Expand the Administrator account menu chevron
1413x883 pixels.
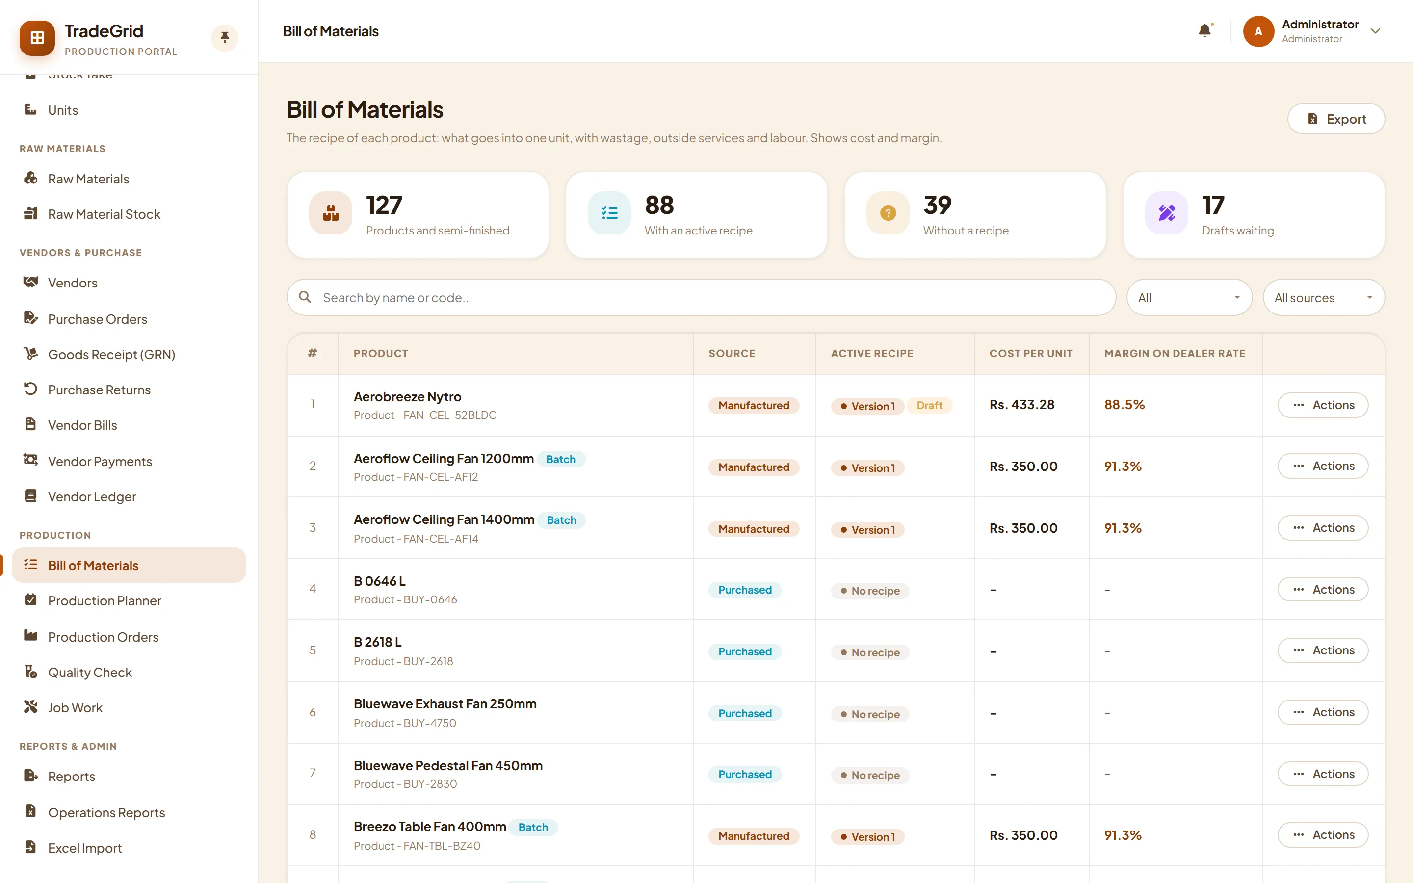(1375, 31)
